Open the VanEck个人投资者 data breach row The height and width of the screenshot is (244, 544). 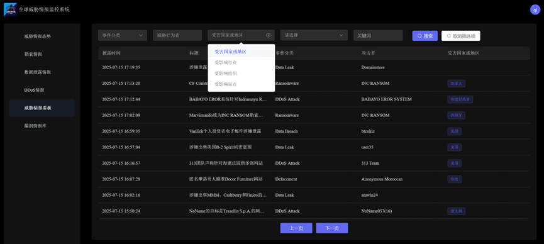[314, 131]
